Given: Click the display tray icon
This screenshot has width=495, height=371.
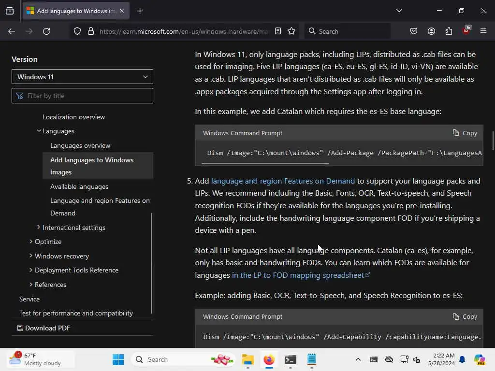Looking at the screenshot, I should pos(404,359).
